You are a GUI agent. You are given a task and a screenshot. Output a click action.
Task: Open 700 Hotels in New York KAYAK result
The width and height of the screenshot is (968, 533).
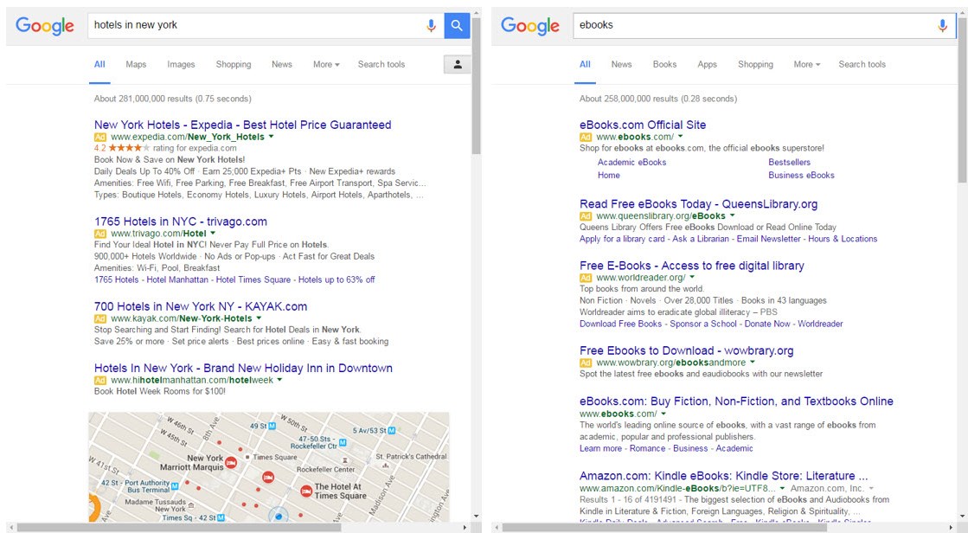(201, 306)
